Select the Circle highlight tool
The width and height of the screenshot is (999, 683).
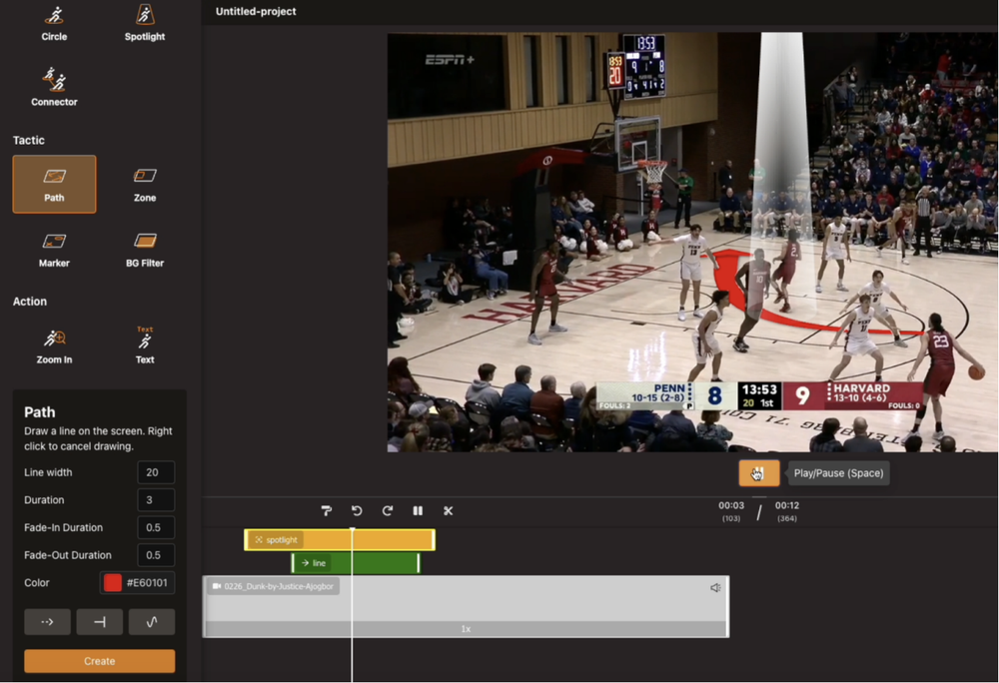54,23
